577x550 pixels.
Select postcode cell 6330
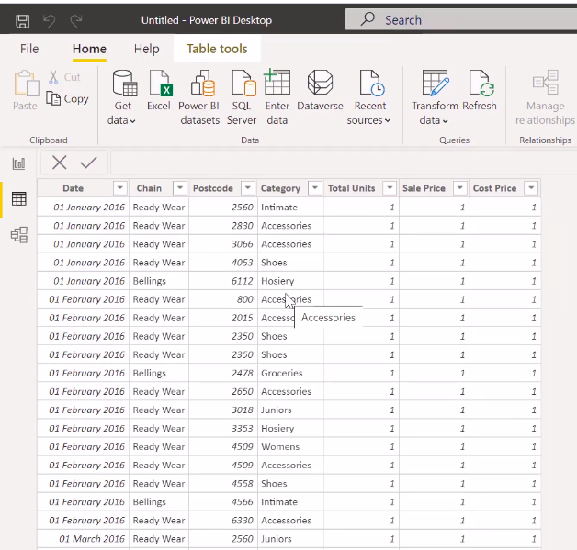point(223,521)
